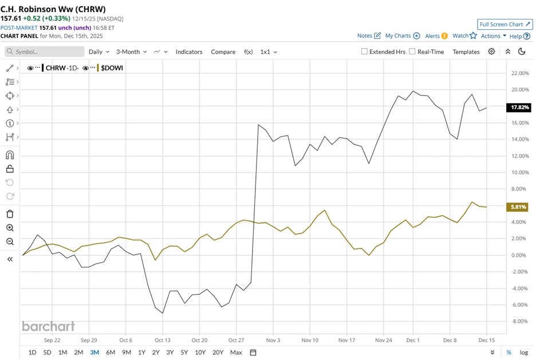Zoom out of the chart
This screenshot has height=364, width=536.
[x=10, y=242]
